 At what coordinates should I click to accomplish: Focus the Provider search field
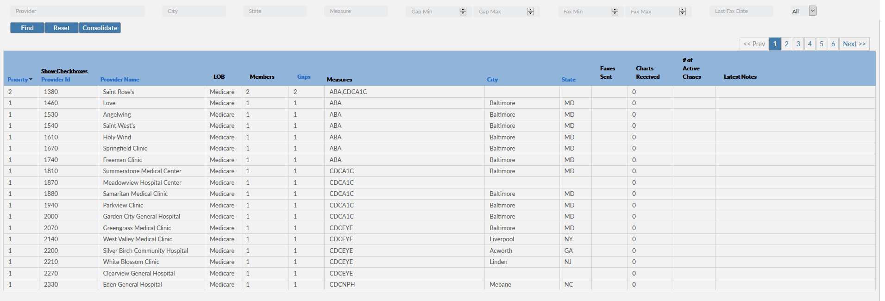tap(77, 11)
